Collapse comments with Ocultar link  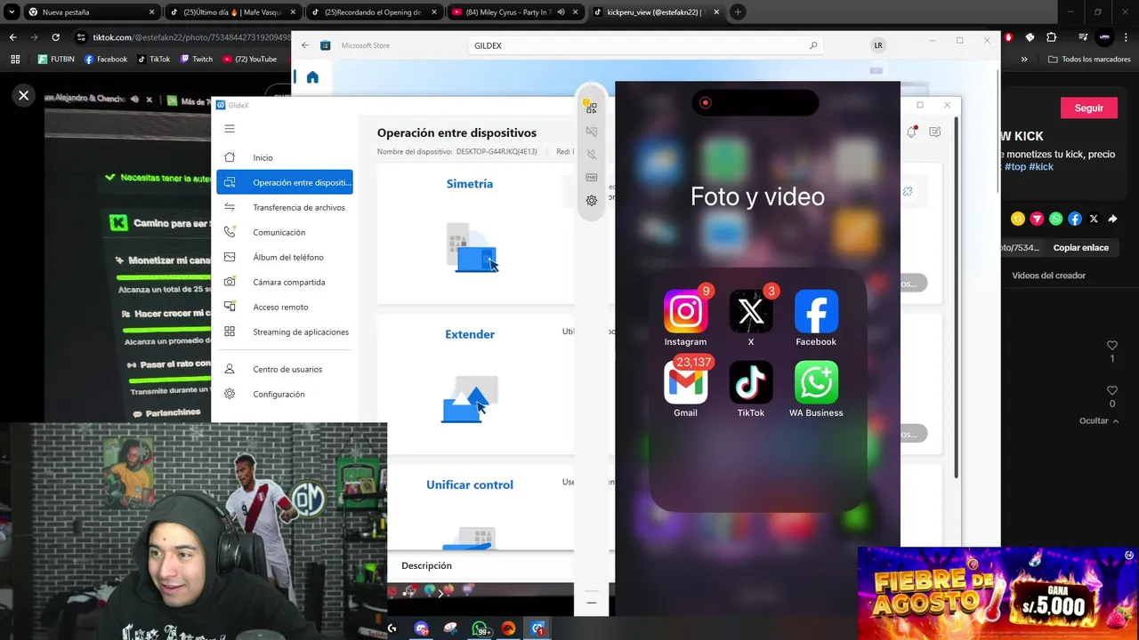[x=1100, y=420]
